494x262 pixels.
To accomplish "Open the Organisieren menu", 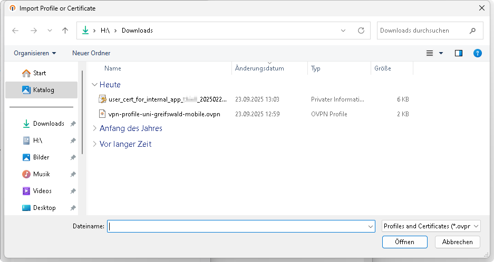I will coord(35,53).
